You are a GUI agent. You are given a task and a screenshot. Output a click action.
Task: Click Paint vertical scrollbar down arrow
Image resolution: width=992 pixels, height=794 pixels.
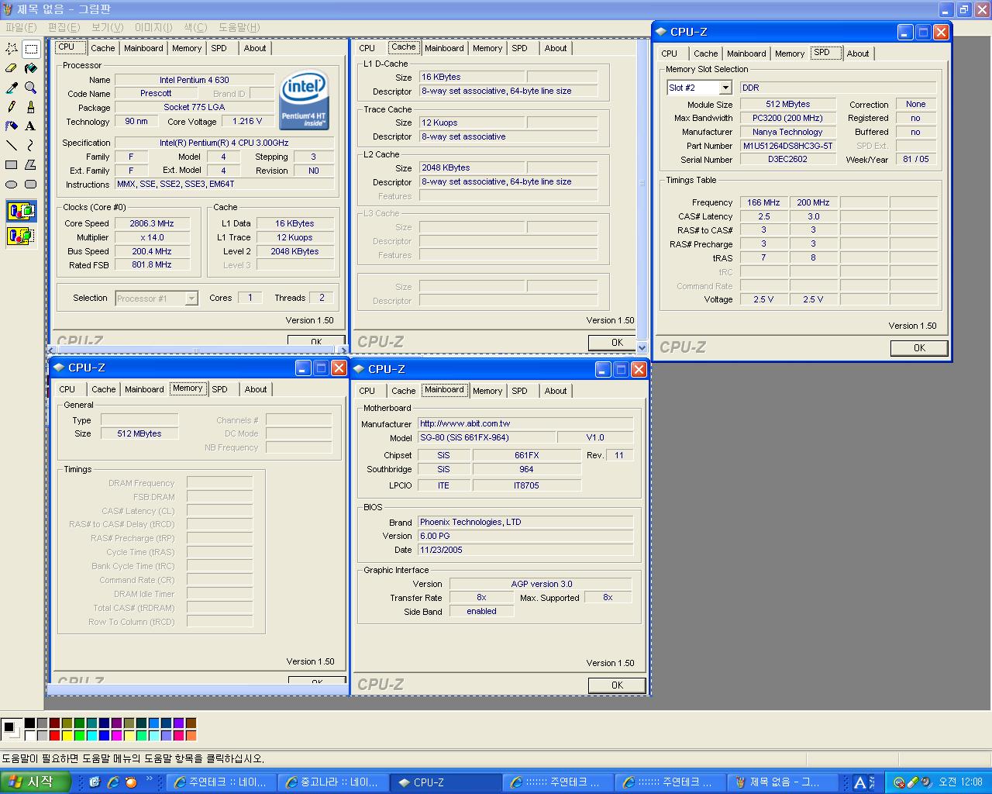[642, 347]
